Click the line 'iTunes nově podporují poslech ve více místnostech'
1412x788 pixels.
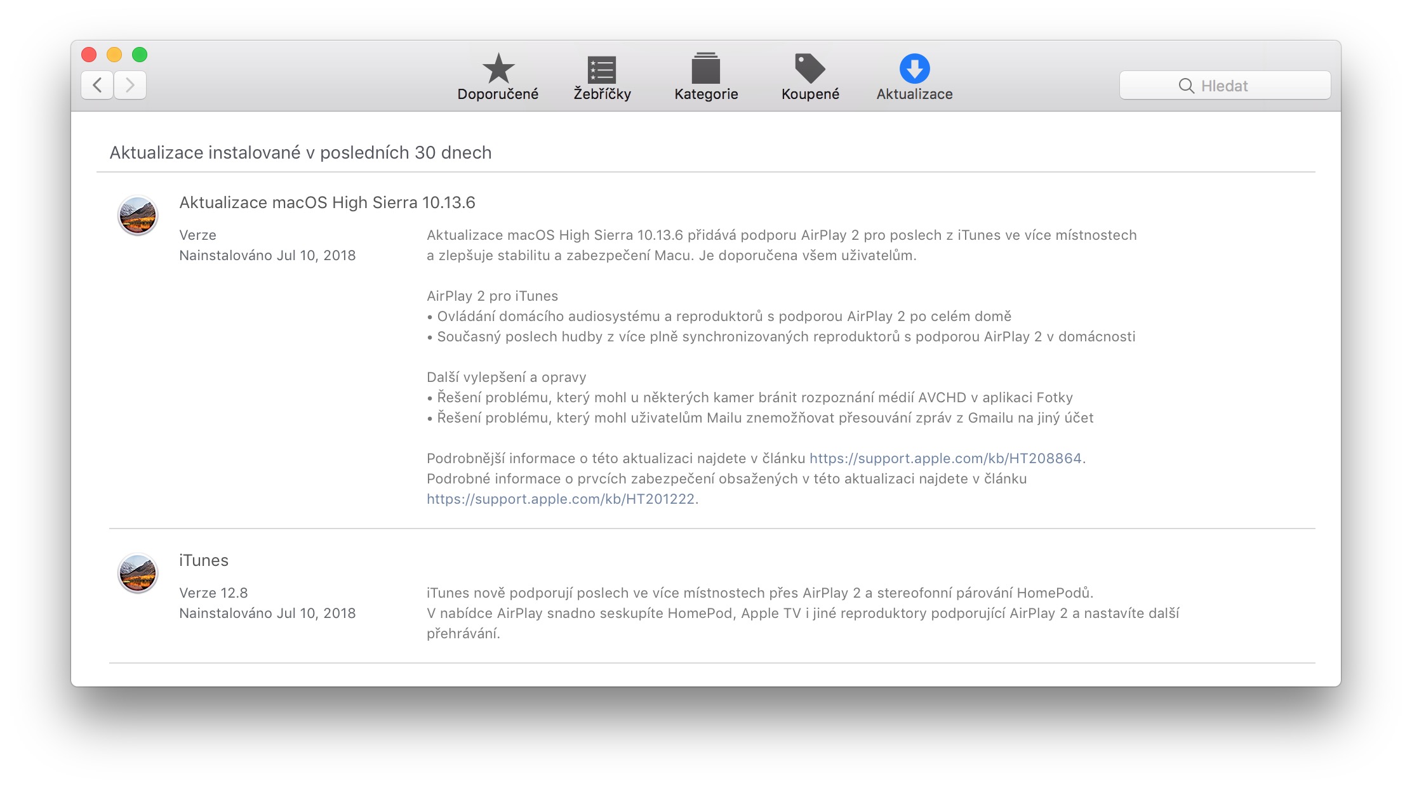coord(760,593)
